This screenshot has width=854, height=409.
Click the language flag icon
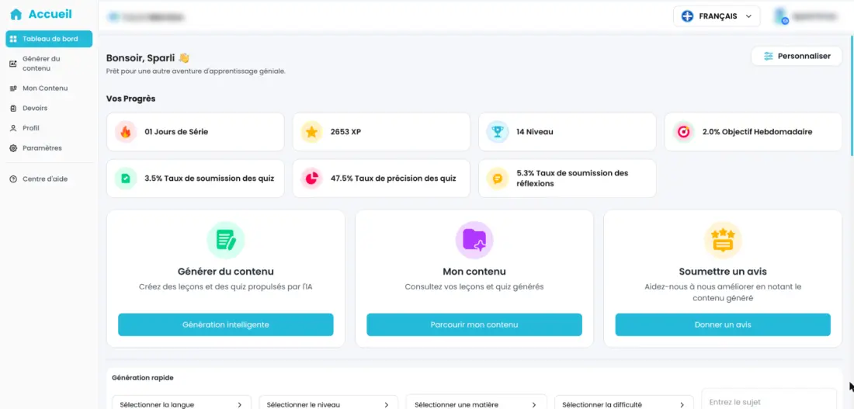(x=687, y=16)
